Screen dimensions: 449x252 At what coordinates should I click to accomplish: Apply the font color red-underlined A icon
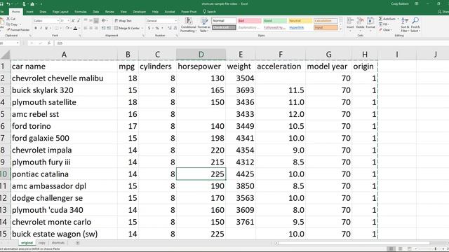point(75,28)
